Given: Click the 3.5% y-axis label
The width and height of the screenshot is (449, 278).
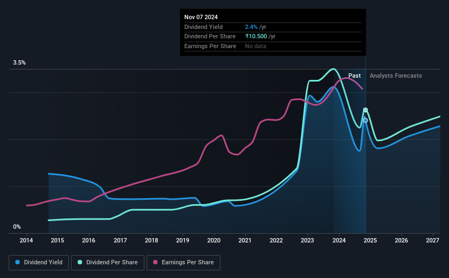Looking at the screenshot, I should [x=19, y=62].
